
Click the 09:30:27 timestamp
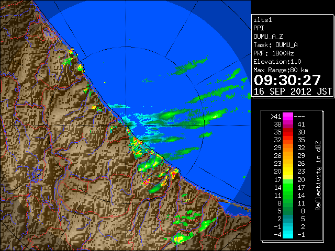point(287,80)
